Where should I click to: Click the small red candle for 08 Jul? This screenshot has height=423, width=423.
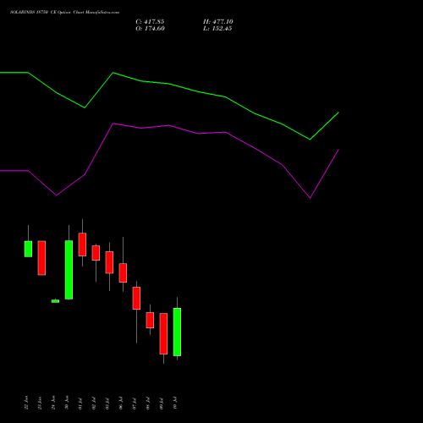click(150, 320)
